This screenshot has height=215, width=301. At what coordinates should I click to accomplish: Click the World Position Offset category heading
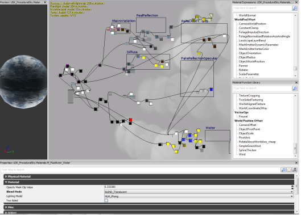click(249, 121)
